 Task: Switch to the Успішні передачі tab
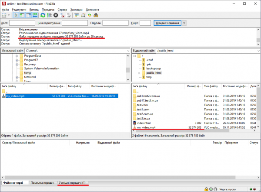(x=72, y=182)
